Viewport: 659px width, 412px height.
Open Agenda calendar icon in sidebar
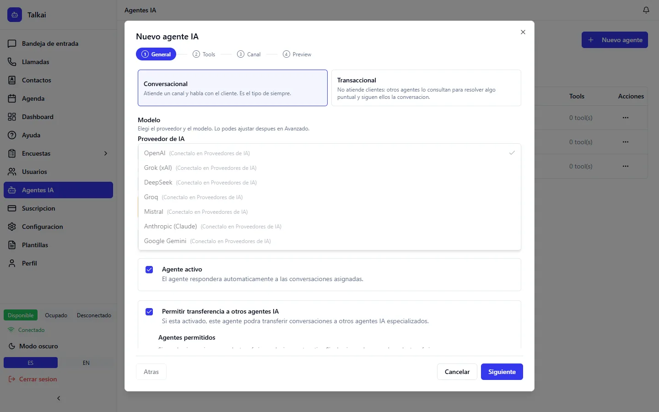12,98
